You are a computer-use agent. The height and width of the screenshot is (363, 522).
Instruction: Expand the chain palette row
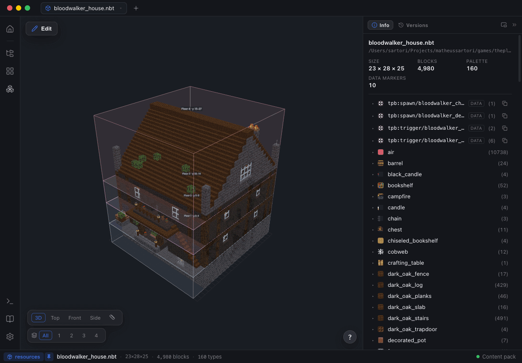tap(373, 219)
